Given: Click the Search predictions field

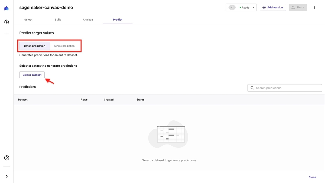Looking at the screenshot, I should pos(285,88).
